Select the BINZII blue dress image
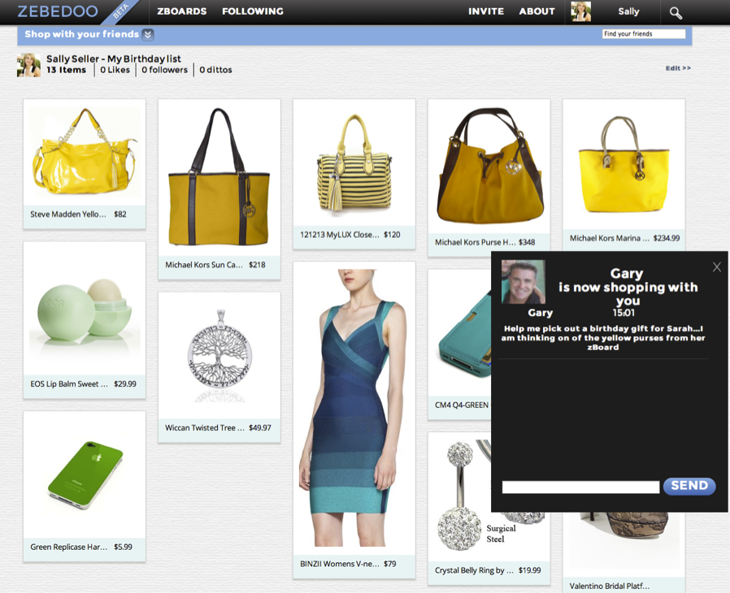 [354, 406]
